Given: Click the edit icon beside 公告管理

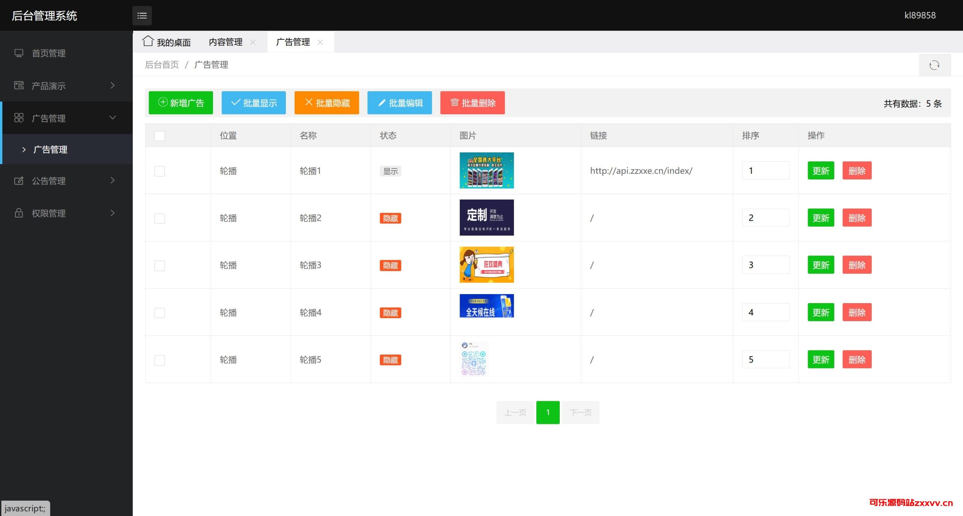Looking at the screenshot, I should [x=19, y=181].
